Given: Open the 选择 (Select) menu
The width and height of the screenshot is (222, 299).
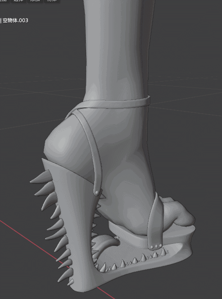Looking at the screenshot, I should point(18,1).
